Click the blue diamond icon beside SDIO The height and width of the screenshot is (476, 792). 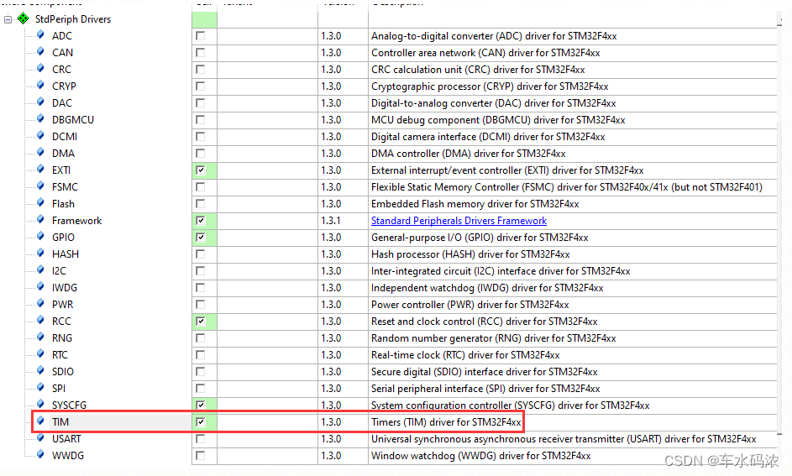click(41, 370)
